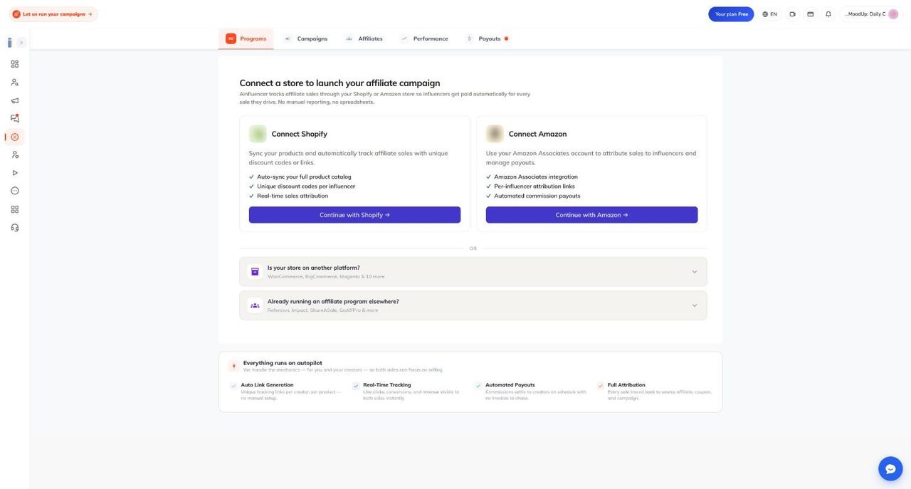This screenshot has width=911, height=489.
Task: Switch to the Performance tab
Action: (x=424, y=38)
